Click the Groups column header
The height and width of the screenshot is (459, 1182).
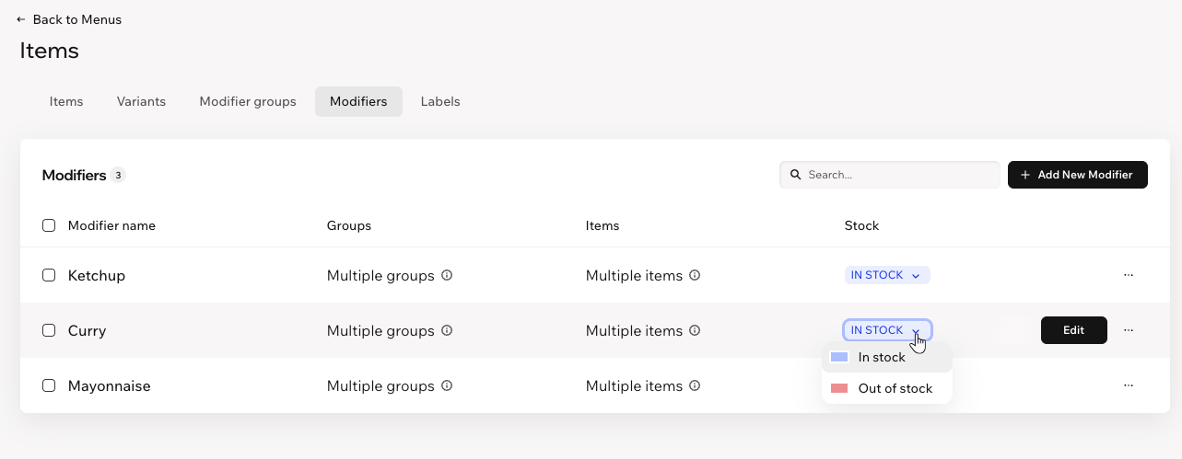tap(349, 225)
